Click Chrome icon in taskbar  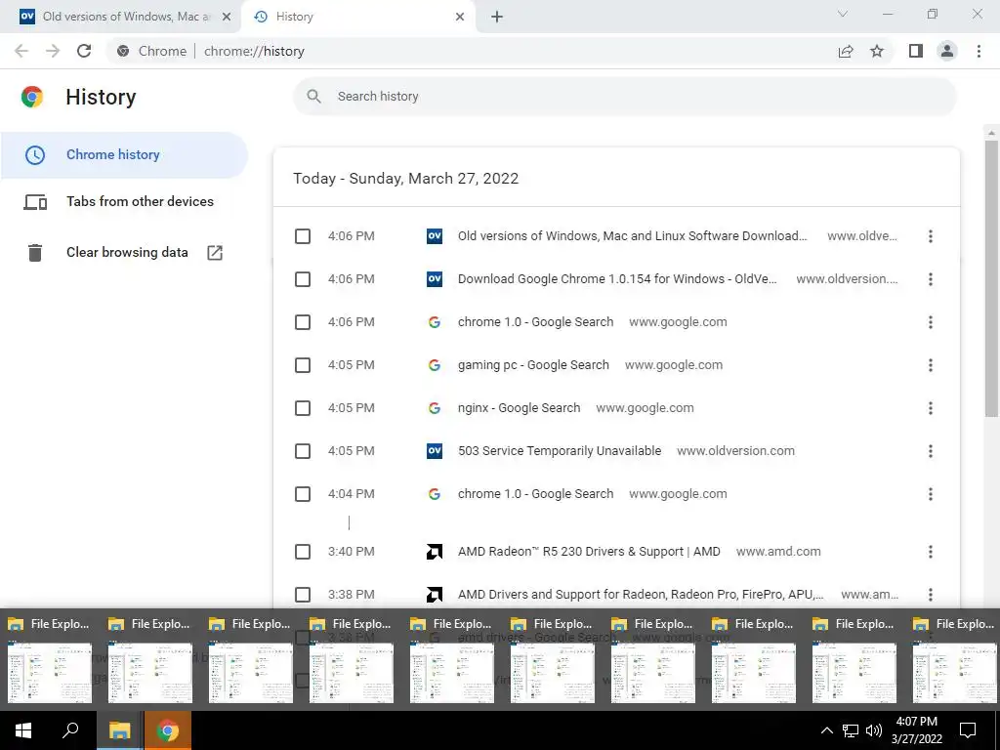(x=168, y=730)
